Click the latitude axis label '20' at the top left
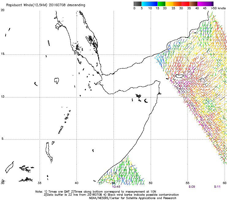Screen dimensions: 227x200 pyautogui.click(x=2, y=10)
